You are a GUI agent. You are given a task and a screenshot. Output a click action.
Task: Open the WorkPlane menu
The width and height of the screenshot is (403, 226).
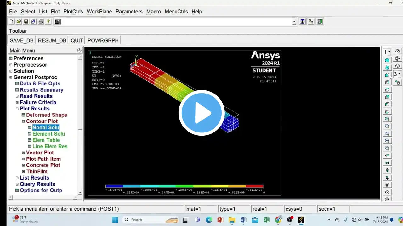(99, 12)
